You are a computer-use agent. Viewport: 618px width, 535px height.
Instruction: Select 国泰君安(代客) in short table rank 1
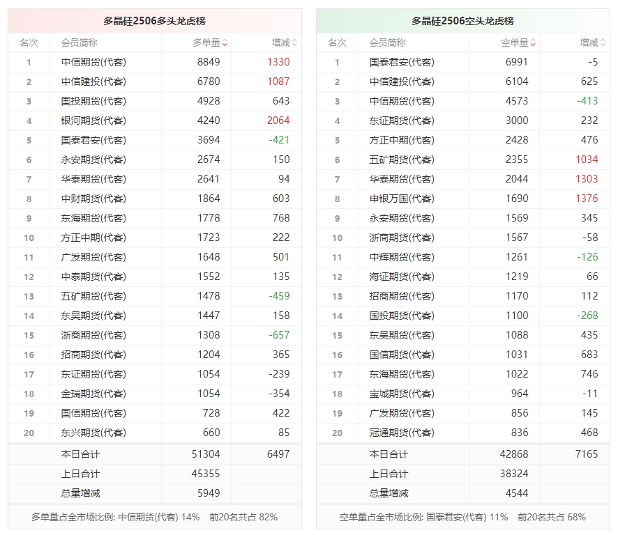pos(402,62)
